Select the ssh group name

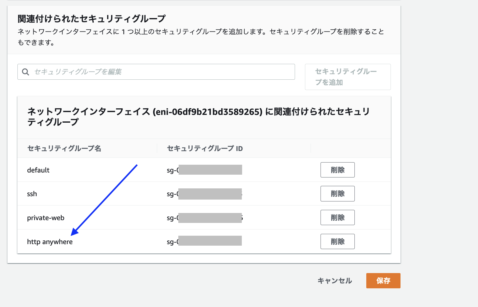point(32,194)
